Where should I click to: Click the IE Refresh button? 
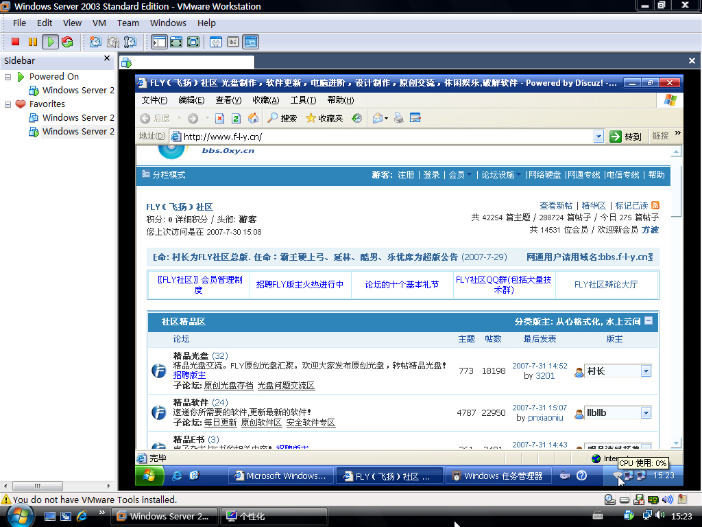coord(236,118)
